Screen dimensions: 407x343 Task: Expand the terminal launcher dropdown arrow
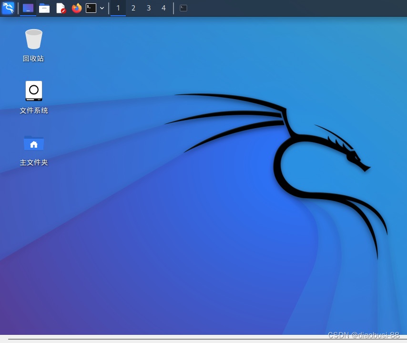coord(102,8)
